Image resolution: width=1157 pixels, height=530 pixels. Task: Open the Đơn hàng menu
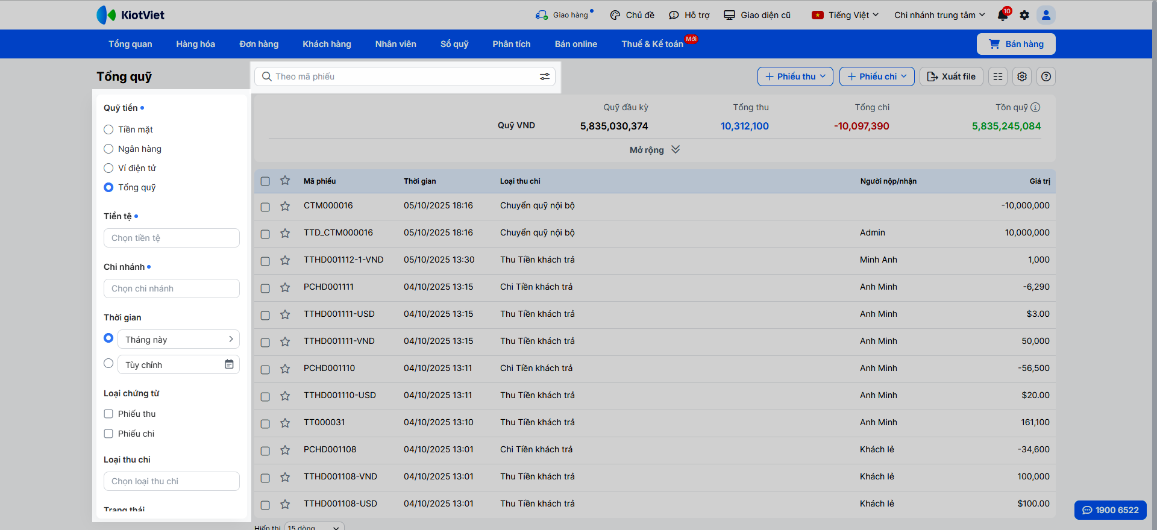tap(259, 44)
